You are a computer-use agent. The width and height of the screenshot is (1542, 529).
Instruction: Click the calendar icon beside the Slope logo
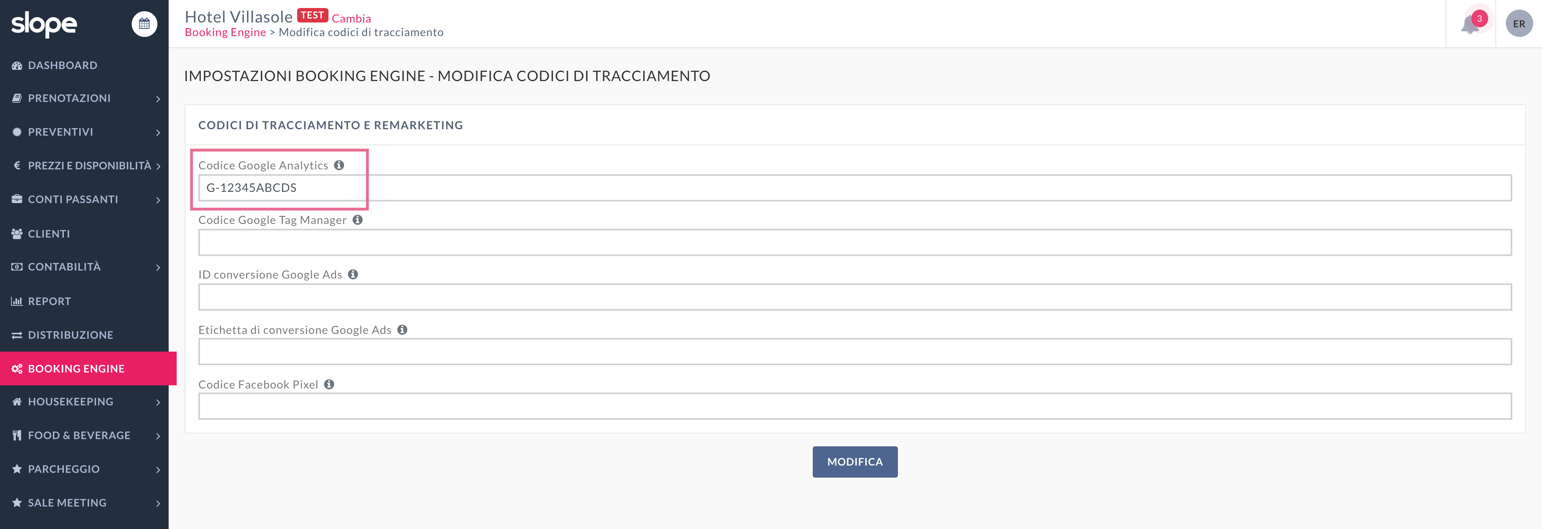(144, 24)
